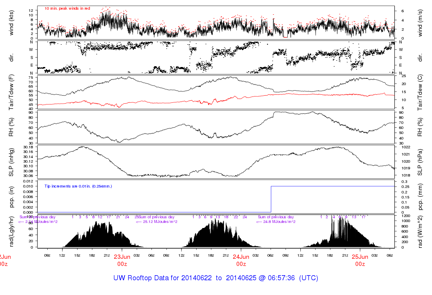The height and width of the screenshot is (295, 432).
Task: Select the 'rad(Lgly/hr)' axis label
Action: (x=11, y=231)
